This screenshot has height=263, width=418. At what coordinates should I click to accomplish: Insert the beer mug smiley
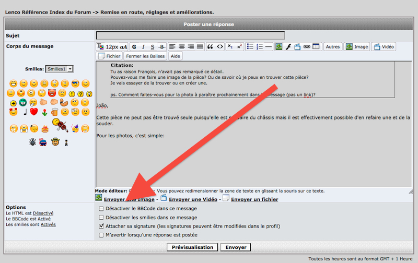coord(54,112)
